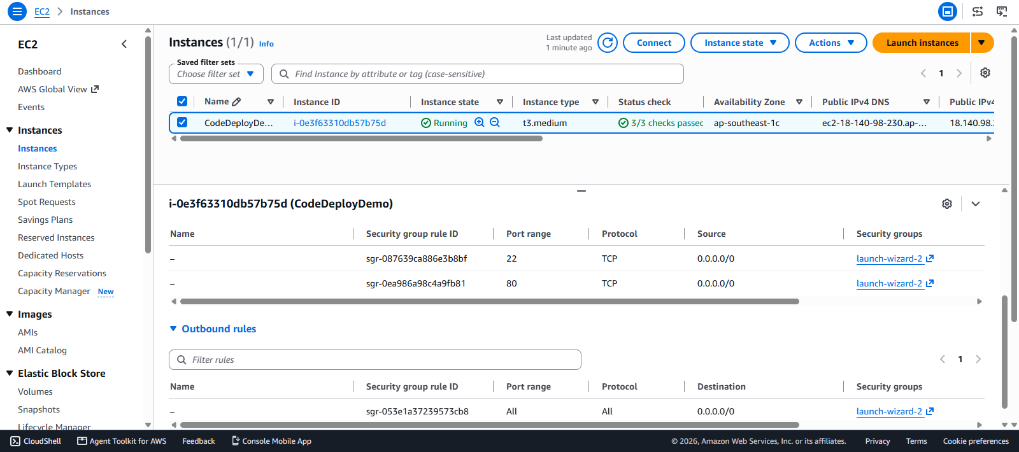Edit the Name column pencil icon
This screenshot has height=452, width=1019.
click(237, 102)
